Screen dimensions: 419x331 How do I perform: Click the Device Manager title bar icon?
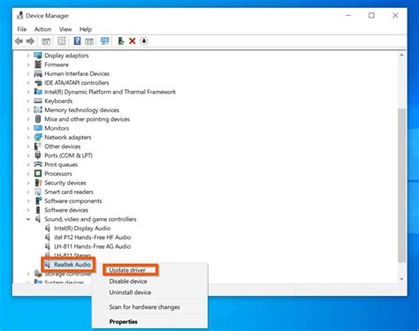tap(20, 15)
